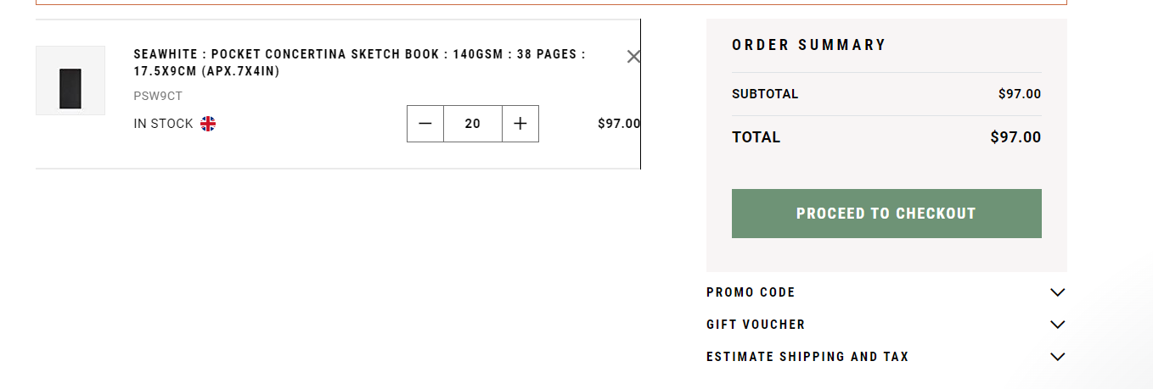Viewport: 1153px width, 389px height.
Task: Expand Promo Code using its chevron arrow
Action: (x=1057, y=292)
